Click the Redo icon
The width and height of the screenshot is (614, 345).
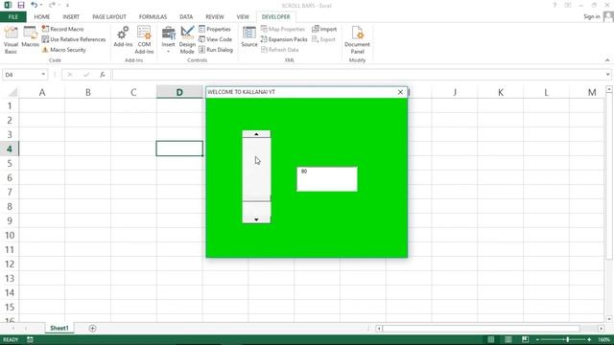tap(52, 5)
